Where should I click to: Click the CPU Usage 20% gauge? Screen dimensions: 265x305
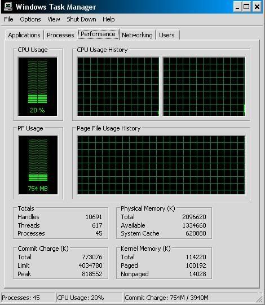coord(37,86)
